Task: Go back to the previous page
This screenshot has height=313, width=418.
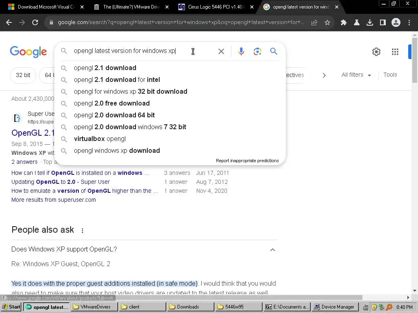Action: (x=9, y=23)
